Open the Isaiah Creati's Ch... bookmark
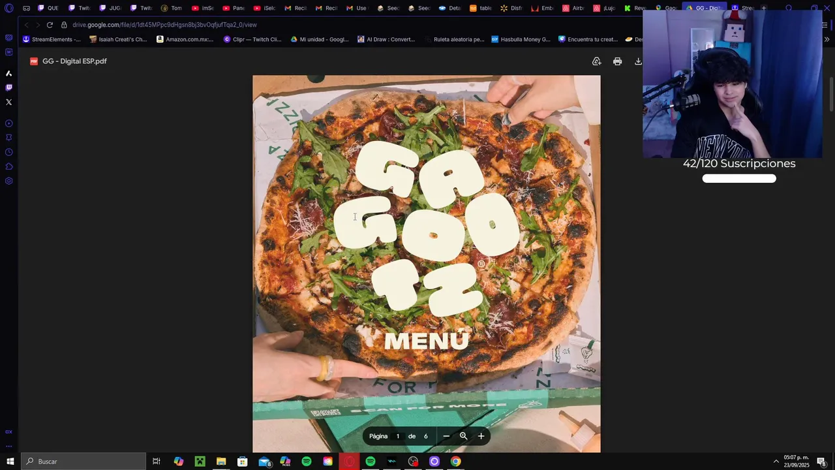This screenshot has width=835, height=470. (x=118, y=39)
